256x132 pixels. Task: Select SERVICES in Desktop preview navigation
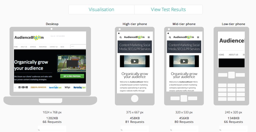tap(33, 47)
